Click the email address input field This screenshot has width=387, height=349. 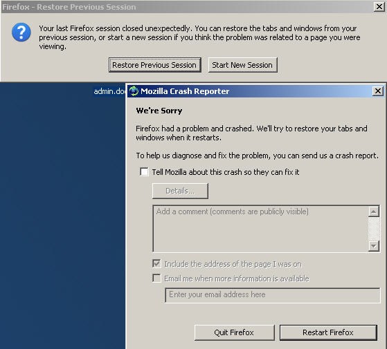(273, 295)
